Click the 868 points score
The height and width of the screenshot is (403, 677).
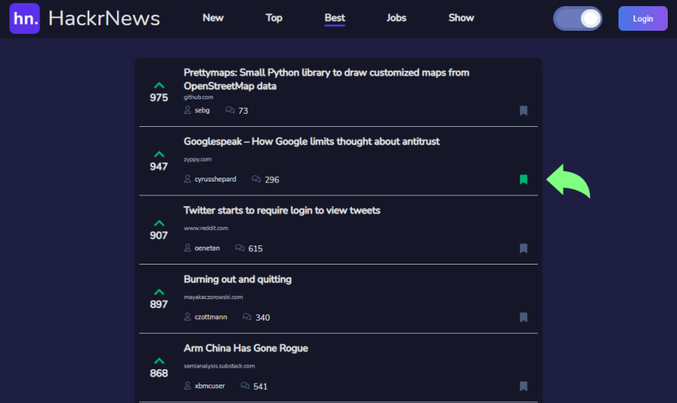pos(159,374)
